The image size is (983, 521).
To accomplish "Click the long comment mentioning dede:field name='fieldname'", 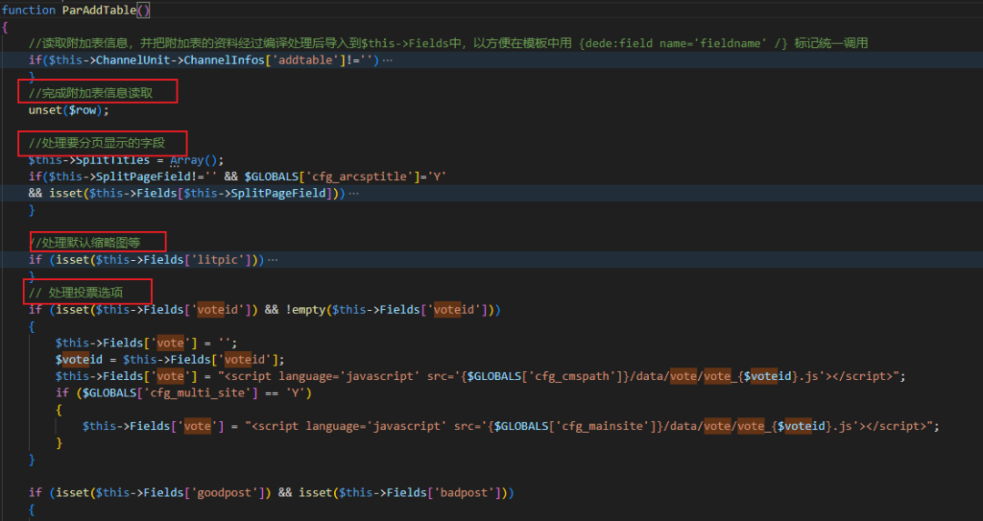I will 448,44.
